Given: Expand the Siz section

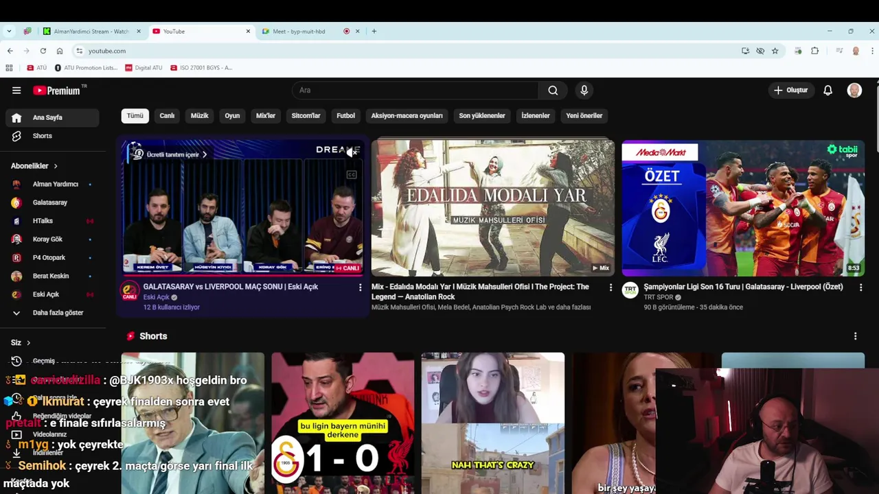Looking at the screenshot, I should 21,342.
